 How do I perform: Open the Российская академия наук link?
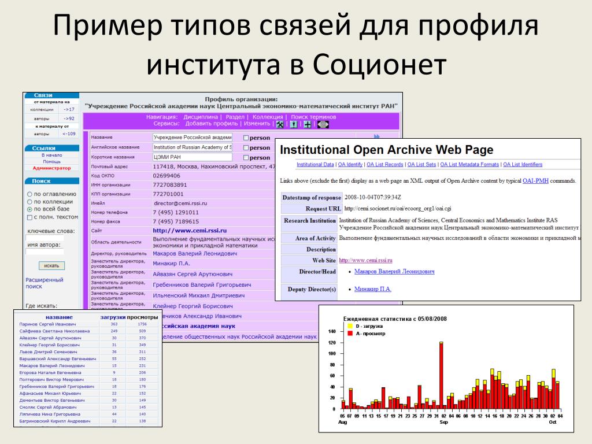(199, 326)
